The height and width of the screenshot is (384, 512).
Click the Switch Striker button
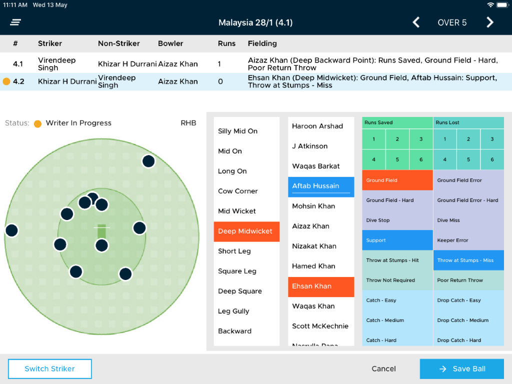point(50,369)
